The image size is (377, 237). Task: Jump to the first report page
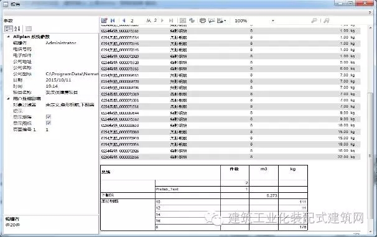coord(113,21)
